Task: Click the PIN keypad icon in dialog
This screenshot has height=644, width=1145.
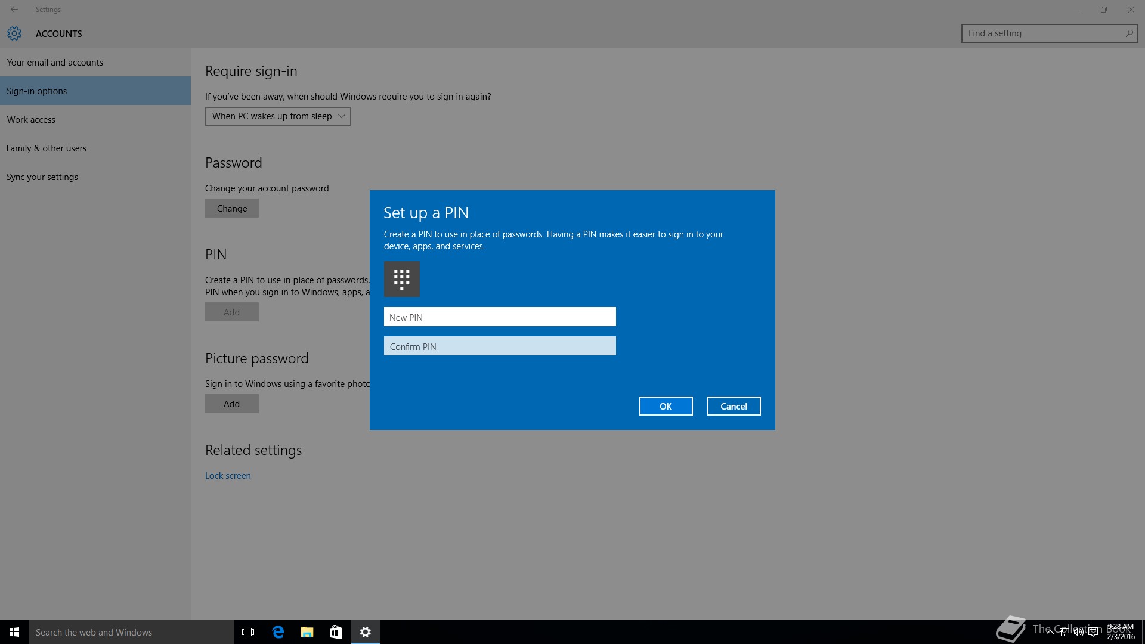Action: click(x=401, y=279)
